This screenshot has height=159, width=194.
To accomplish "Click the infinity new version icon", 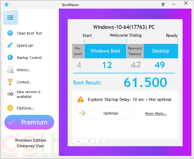I will click(x=10, y=94).
